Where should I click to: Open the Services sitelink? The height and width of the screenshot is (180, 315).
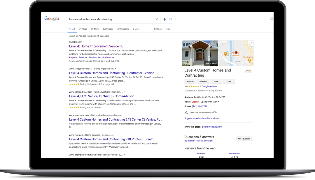tap(83, 57)
